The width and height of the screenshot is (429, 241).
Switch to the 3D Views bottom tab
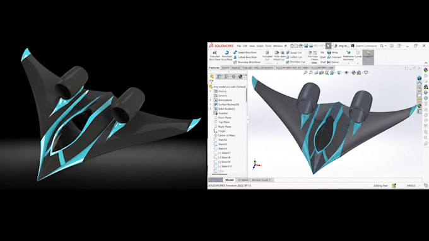pyautogui.click(x=243, y=180)
